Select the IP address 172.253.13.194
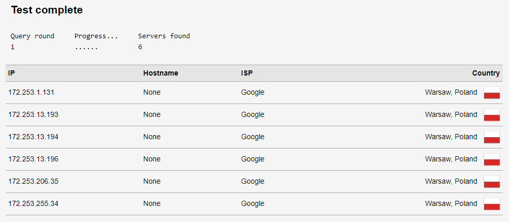 [33, 137]
